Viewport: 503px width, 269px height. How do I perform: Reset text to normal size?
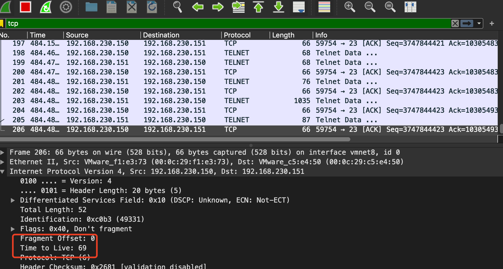[390, 7]
